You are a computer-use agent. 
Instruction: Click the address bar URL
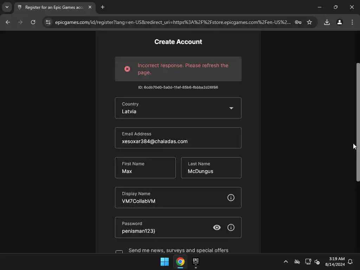point(173,22)
